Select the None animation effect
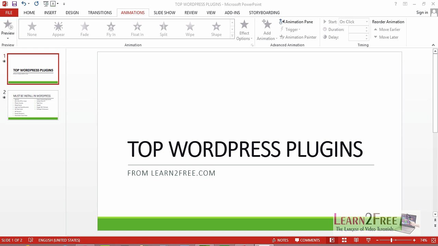 click(x=32, y=29)
